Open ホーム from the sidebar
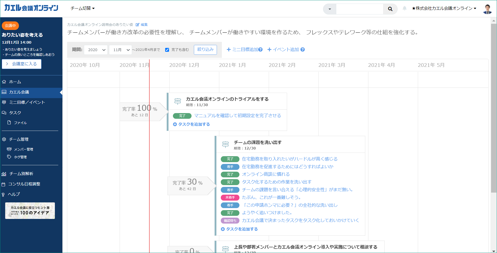497x253 pixels. (x=15, y=82)
